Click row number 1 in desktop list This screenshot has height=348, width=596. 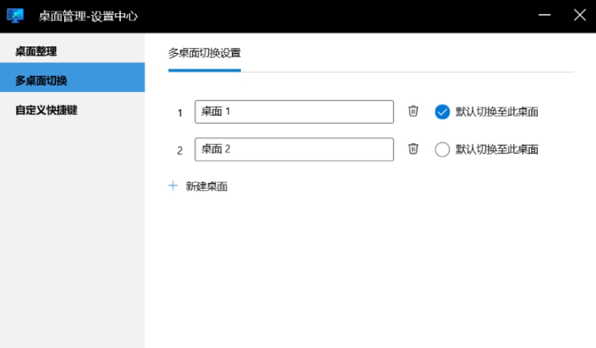(180, 113)
